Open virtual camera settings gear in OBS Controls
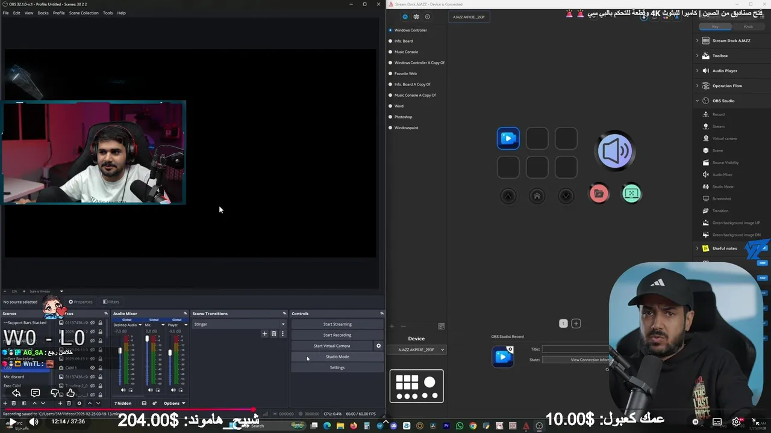This screenshot has width=771, height=433. click(378, 346)
